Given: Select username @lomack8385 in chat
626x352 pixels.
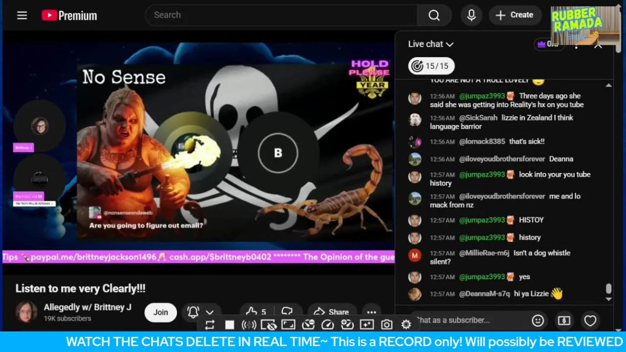Looking at the screenshot, I should [482, 141].
